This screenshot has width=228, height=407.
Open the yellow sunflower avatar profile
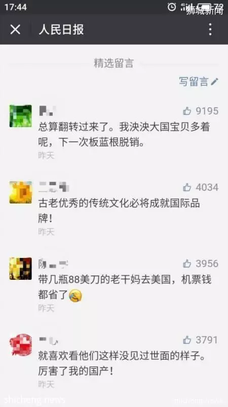click(x=21, y=192)
